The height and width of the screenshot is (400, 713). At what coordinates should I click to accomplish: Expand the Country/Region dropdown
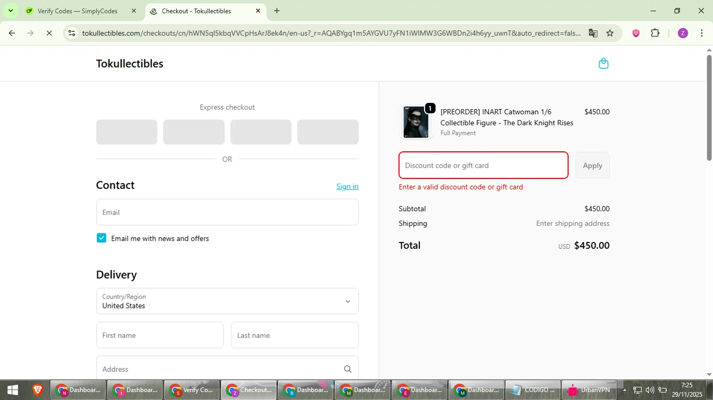point(227,301)
